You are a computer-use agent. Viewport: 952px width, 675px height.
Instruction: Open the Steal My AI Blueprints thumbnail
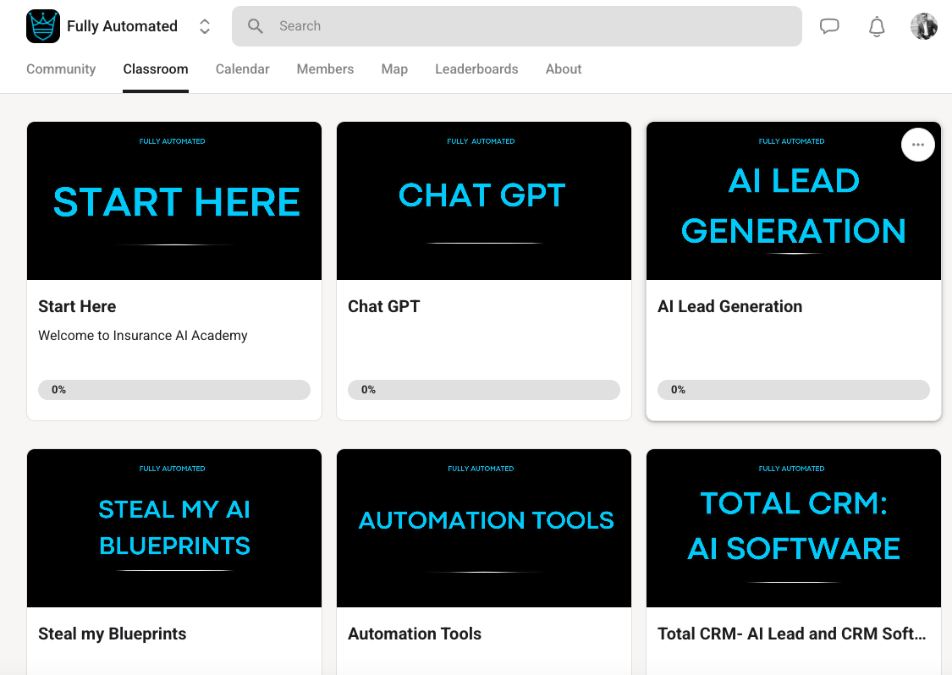pos(174,528)
